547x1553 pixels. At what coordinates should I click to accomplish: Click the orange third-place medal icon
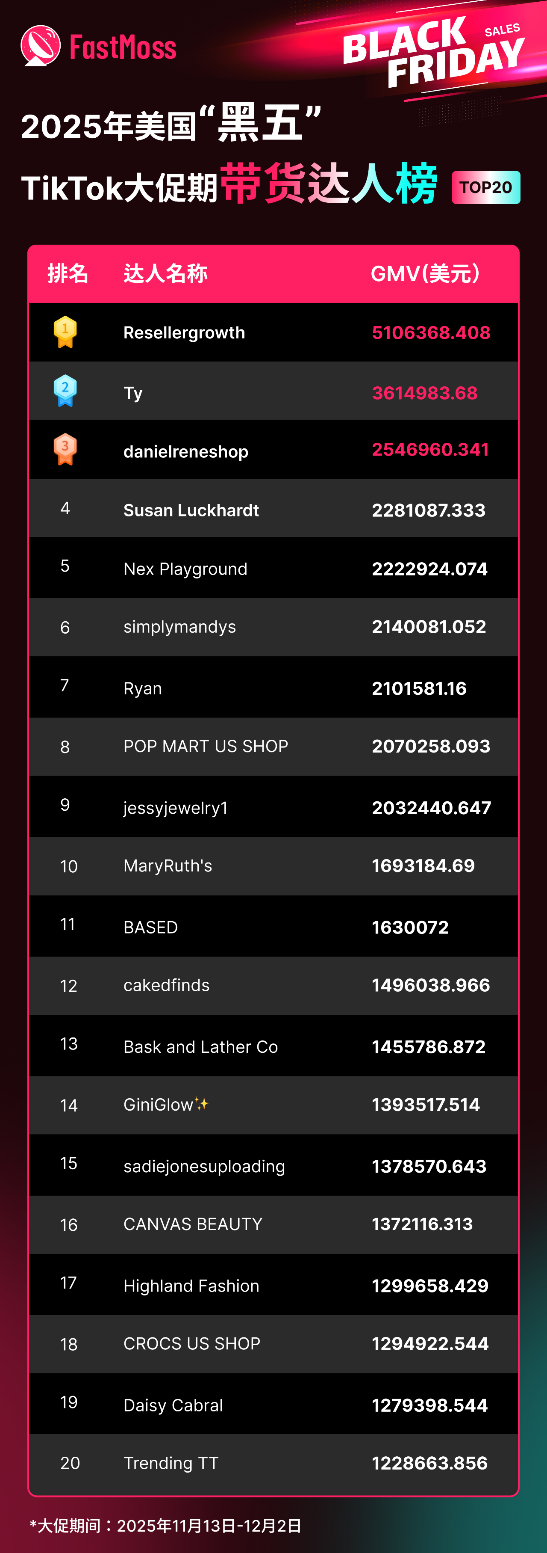click(65, 450)
